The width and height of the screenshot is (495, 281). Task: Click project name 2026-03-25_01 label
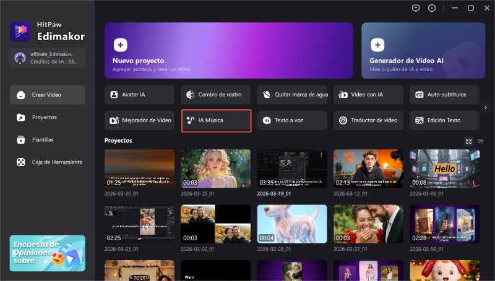coord(197,194)
